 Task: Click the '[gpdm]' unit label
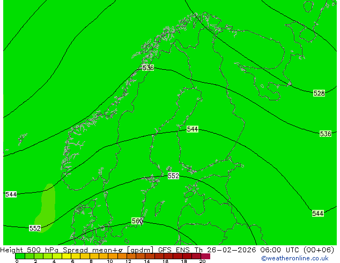click(140, 250)
